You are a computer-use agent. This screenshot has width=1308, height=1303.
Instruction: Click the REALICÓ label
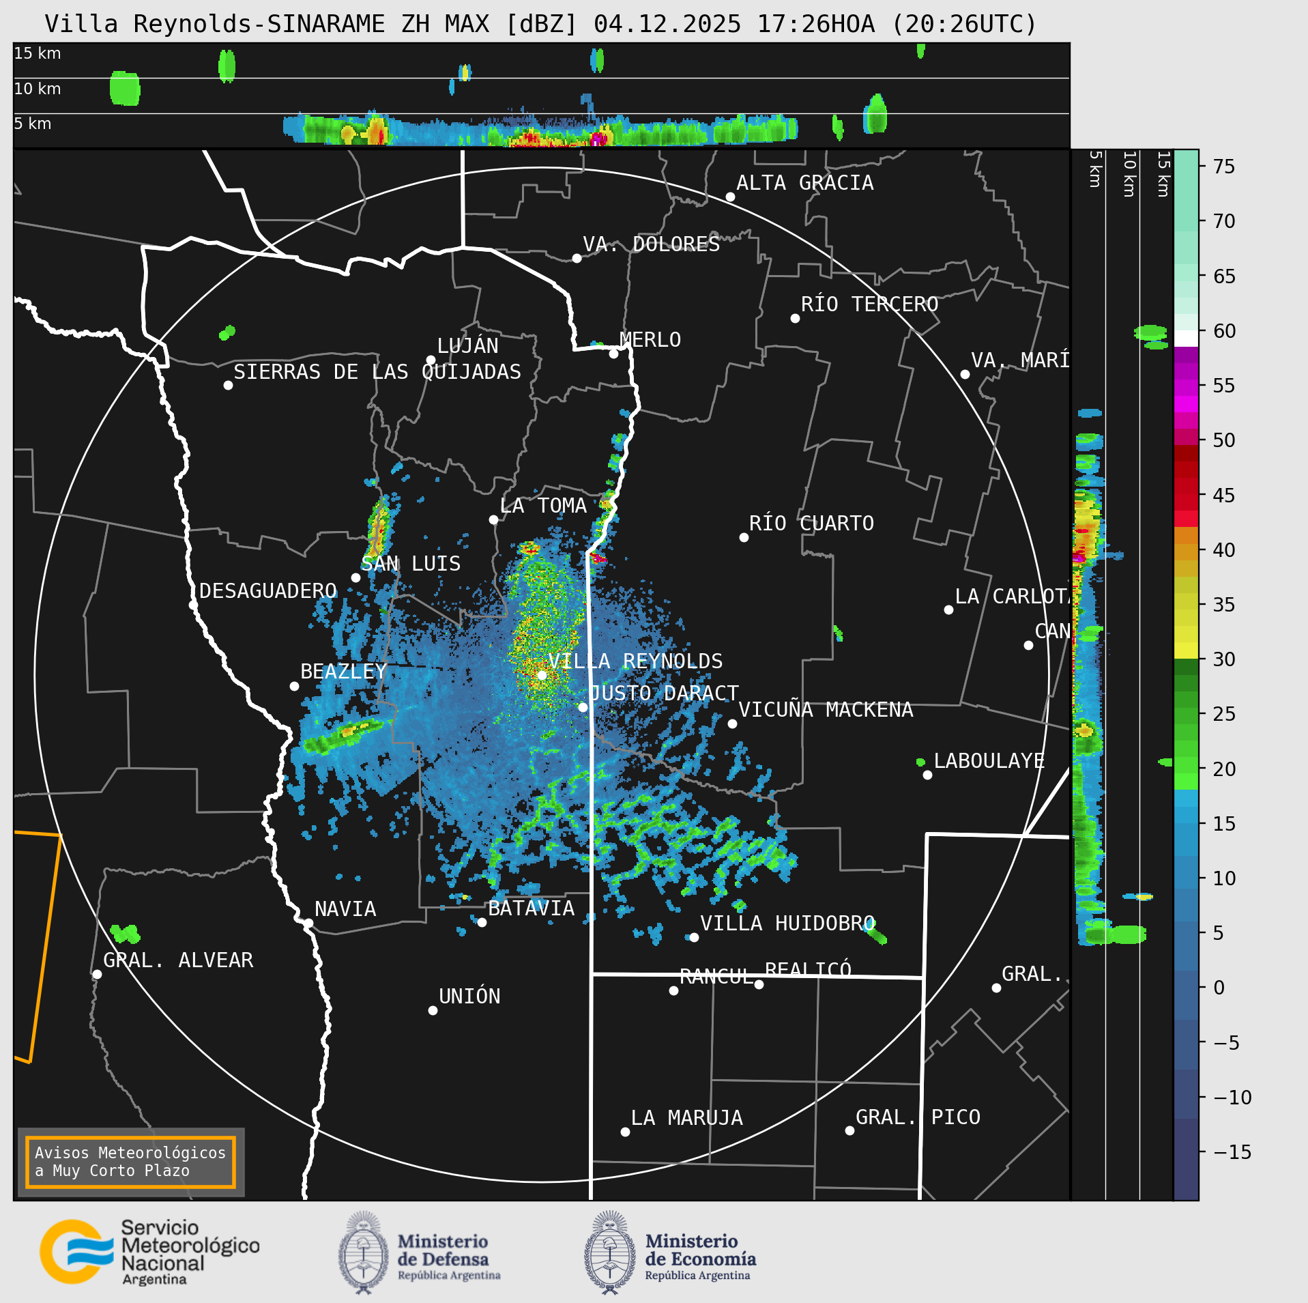(x=809, y=970)
